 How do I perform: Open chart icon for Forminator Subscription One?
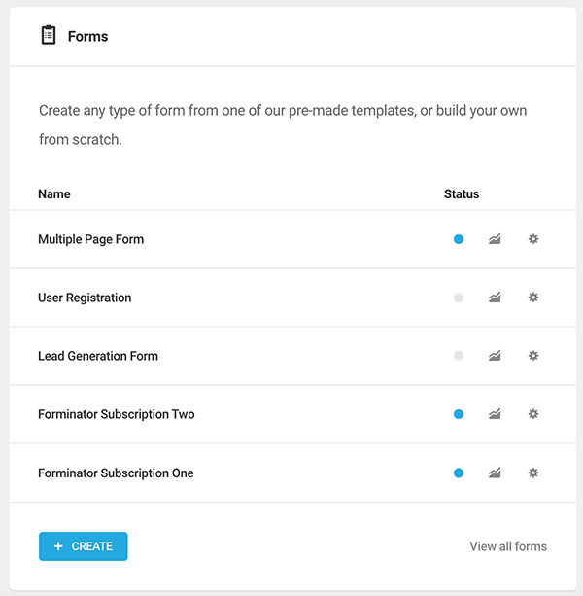tap(495, 473)
